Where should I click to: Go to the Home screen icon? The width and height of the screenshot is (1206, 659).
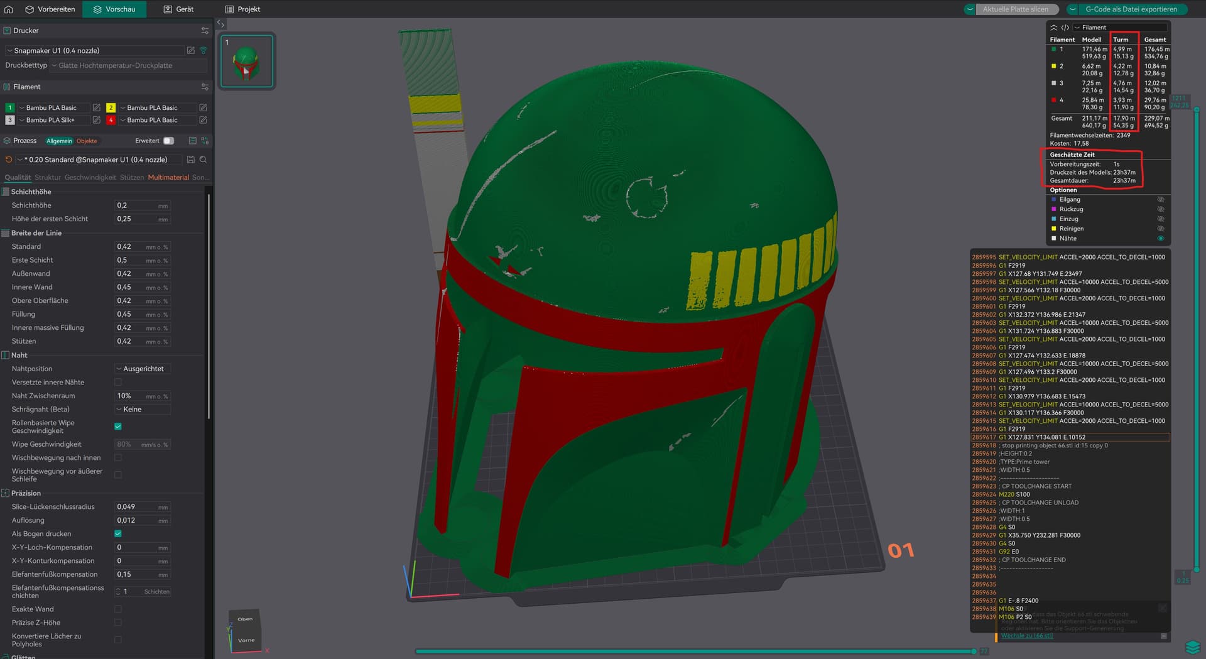pyautogui.click(x=9, y=9)
